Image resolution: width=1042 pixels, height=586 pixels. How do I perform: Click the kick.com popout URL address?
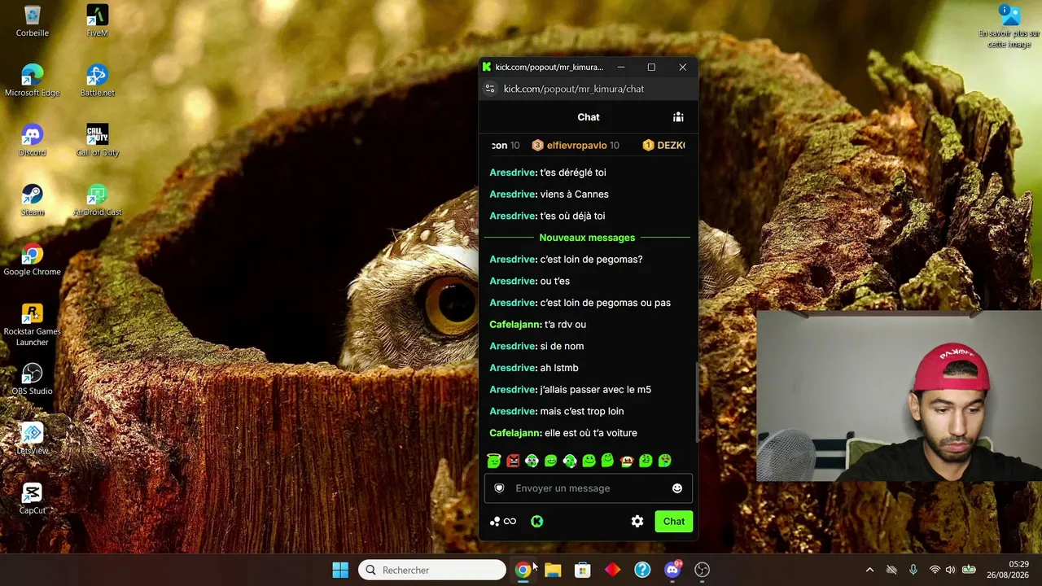point(574,89)
